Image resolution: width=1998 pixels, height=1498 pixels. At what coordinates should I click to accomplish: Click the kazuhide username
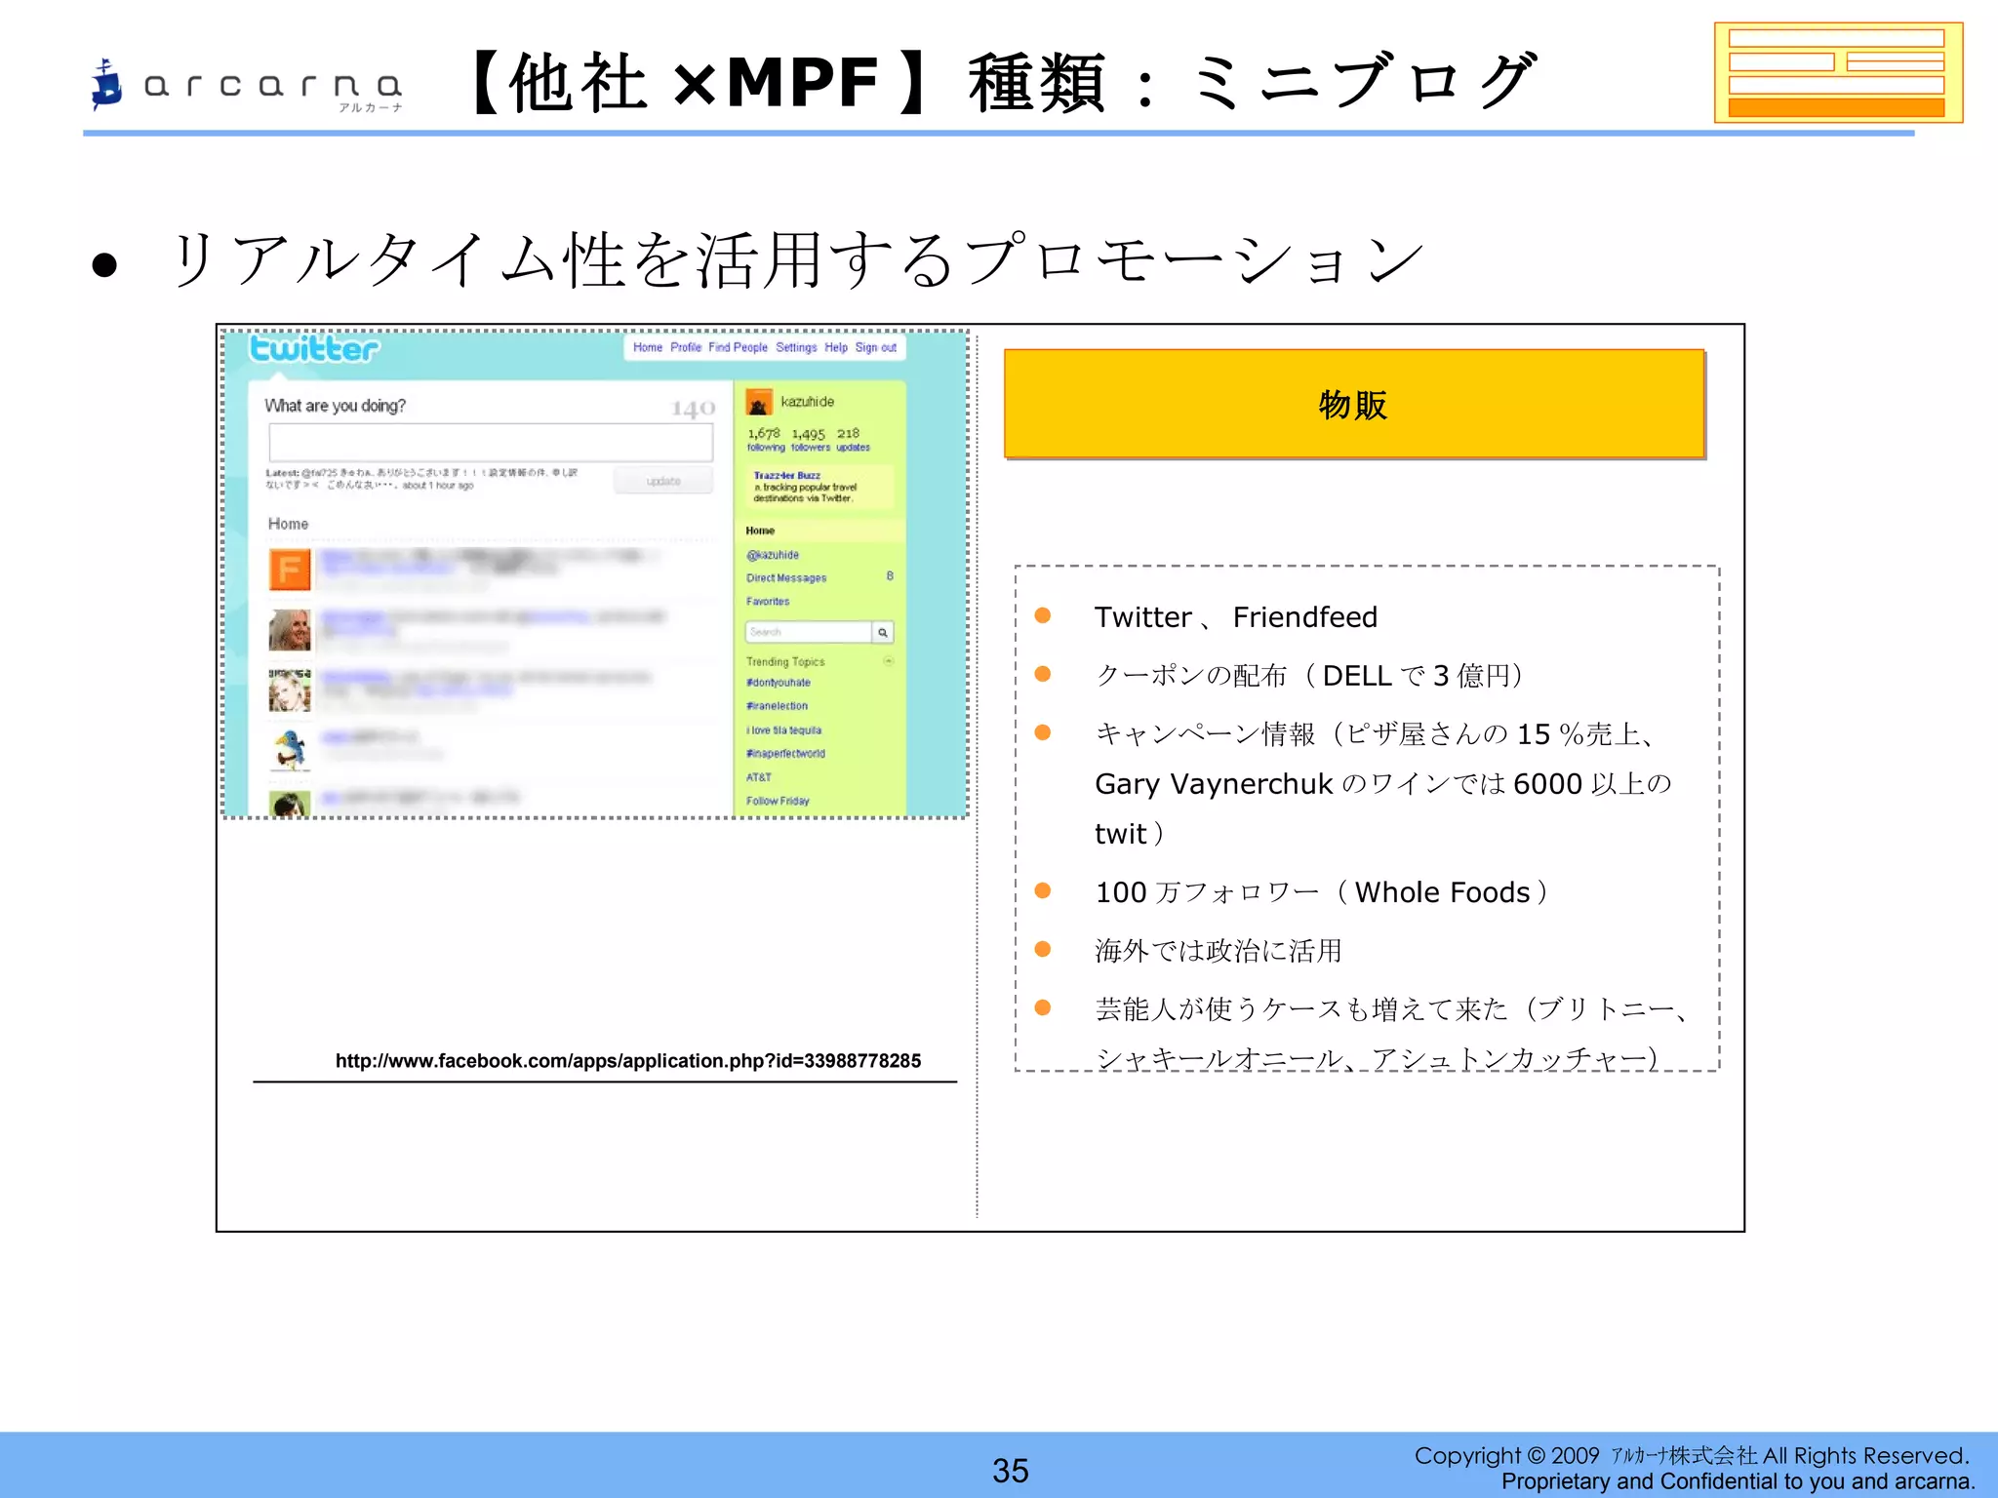click(807, 402)
